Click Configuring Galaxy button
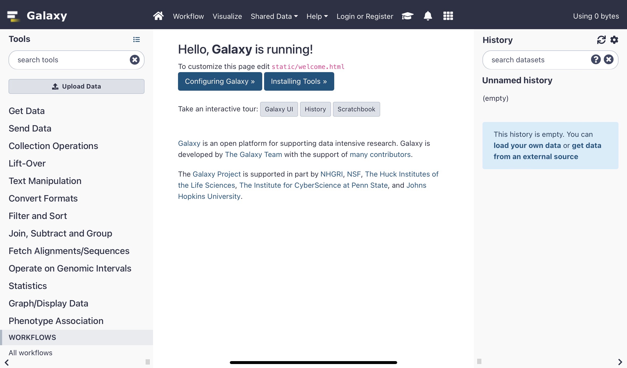This screenshot has width=627, height=368. 220,81
